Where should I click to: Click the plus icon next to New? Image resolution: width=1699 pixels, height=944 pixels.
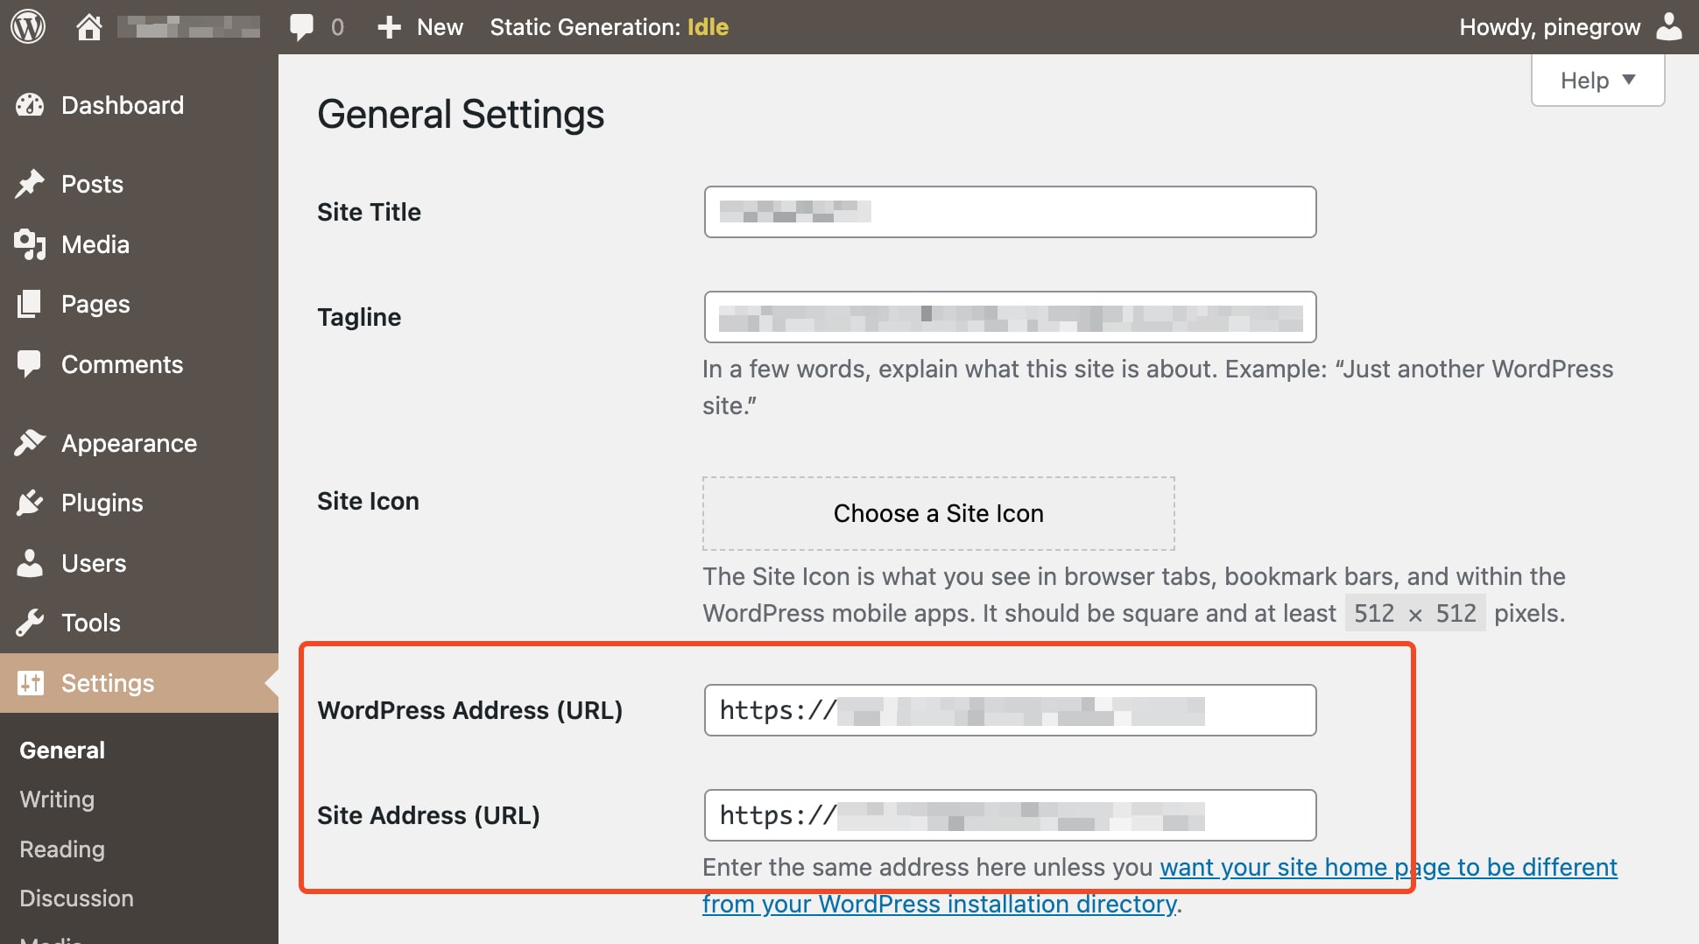(389, 27)
